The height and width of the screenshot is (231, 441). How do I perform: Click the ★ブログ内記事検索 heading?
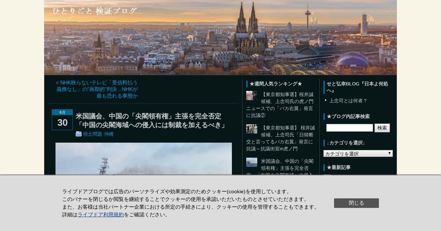348,117
